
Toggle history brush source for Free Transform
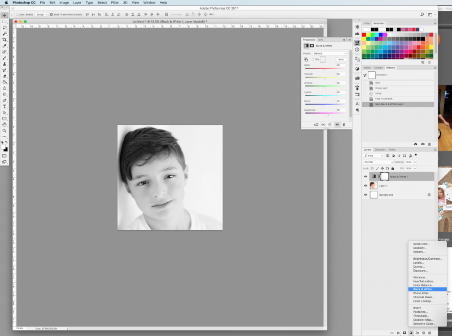pyautogui.click(x=365, y=99)
